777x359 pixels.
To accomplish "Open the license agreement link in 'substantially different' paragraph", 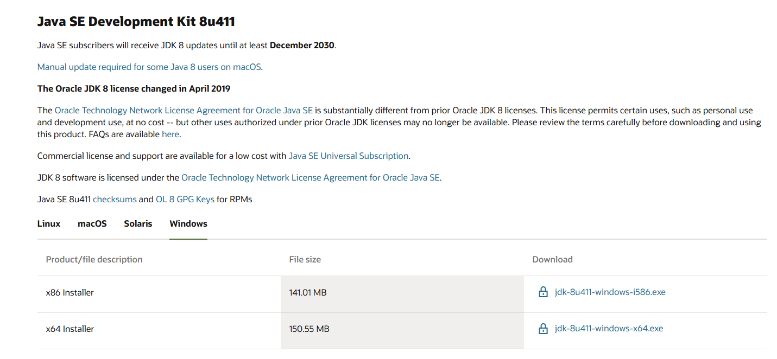I will click(184, 110).
